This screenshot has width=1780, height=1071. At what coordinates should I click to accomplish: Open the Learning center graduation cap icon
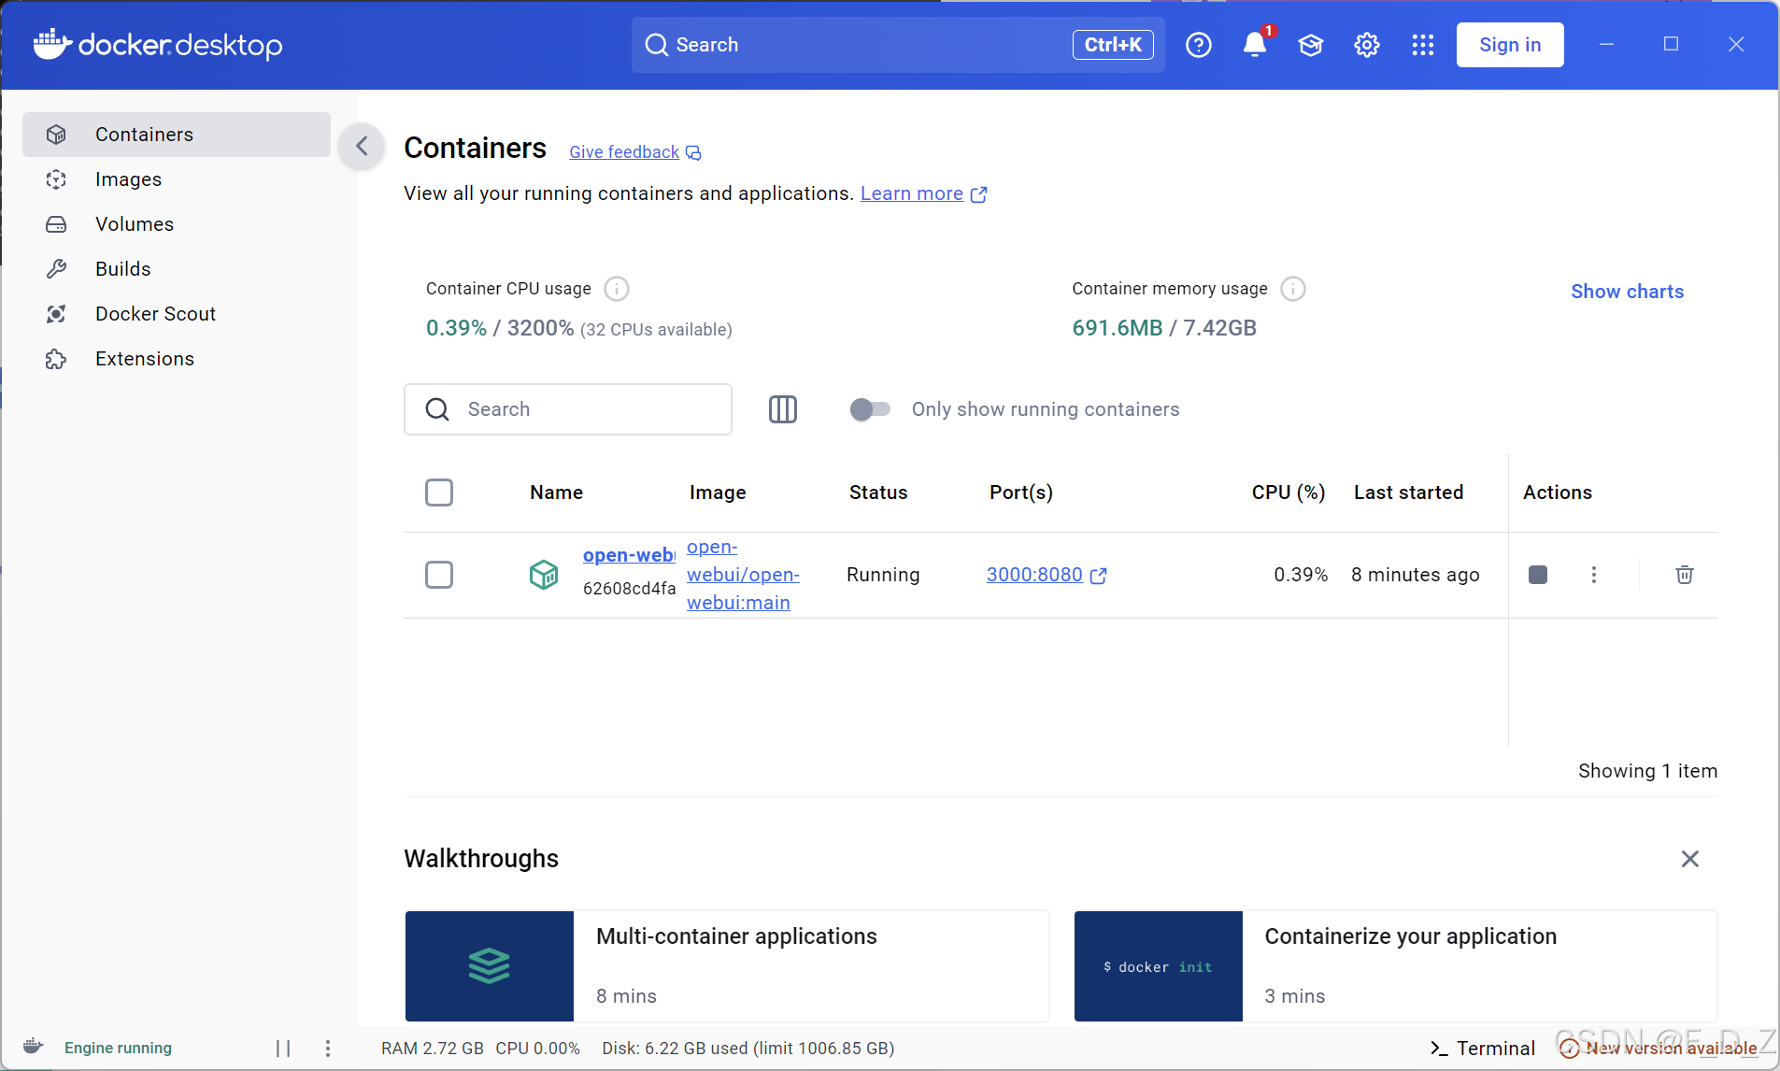tap(1311, 45)
